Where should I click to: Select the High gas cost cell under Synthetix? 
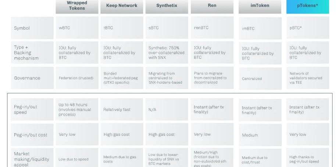click(167, 135)
